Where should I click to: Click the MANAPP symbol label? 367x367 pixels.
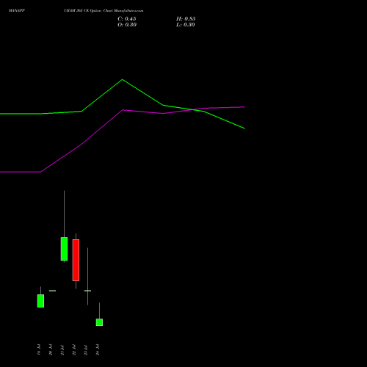pos(17,11)
